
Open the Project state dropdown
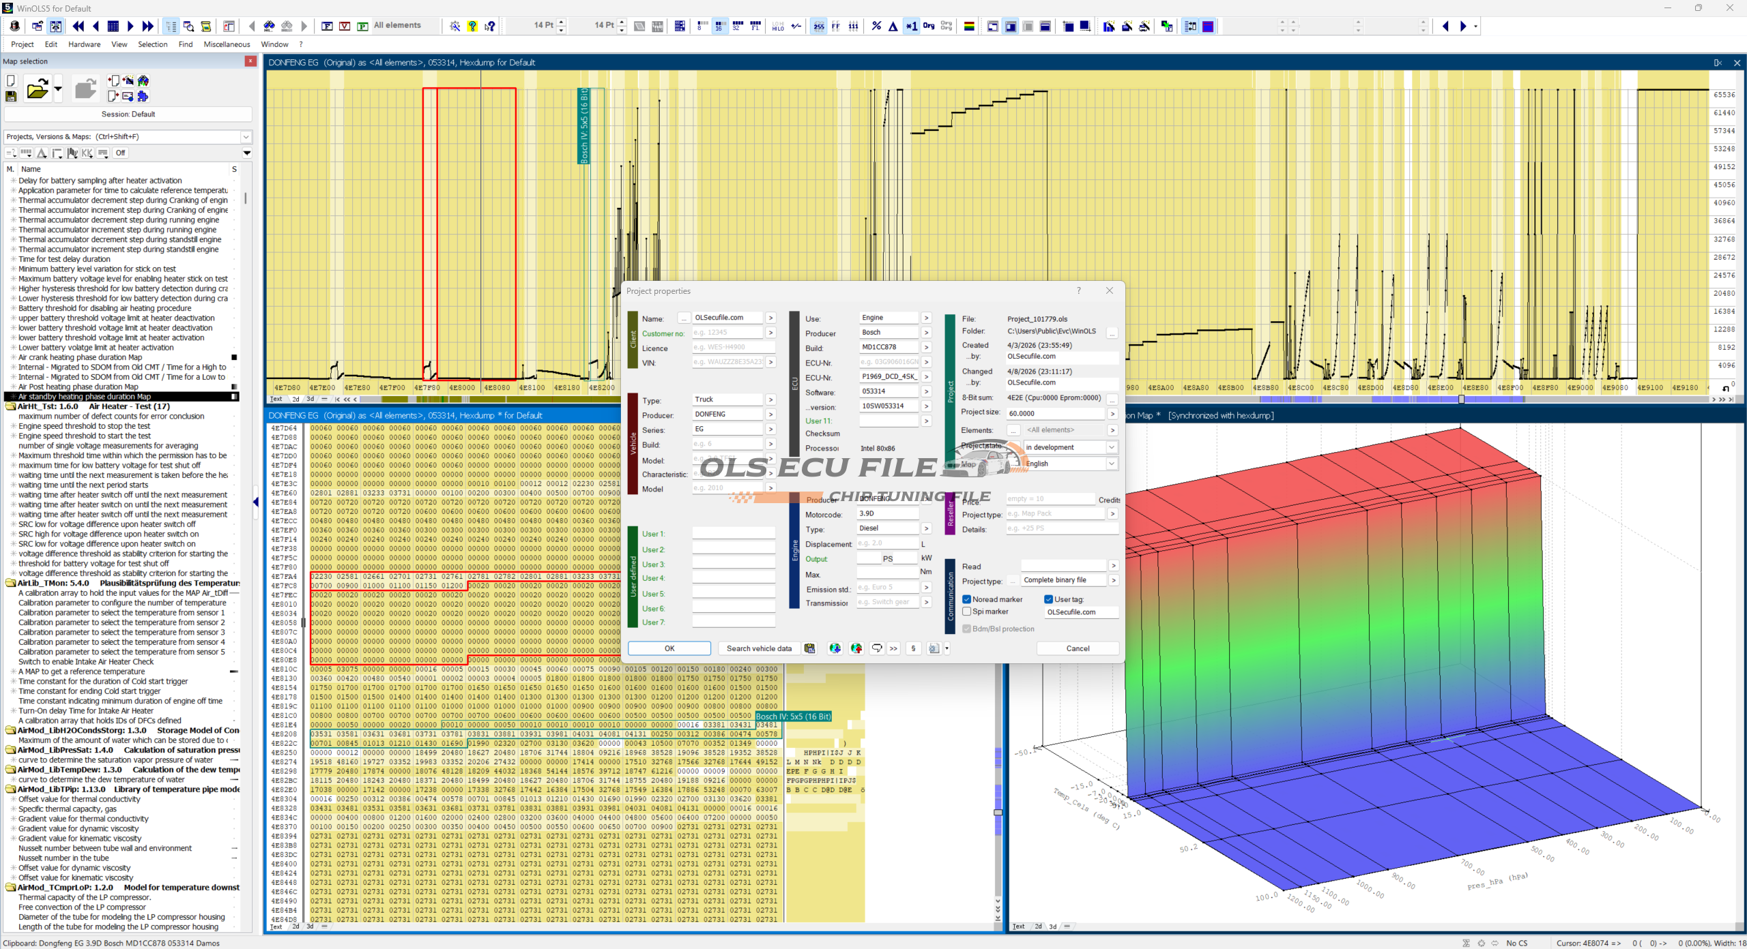1111,447
